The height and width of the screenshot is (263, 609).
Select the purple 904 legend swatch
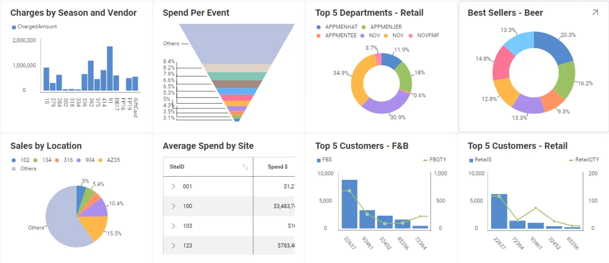click(79, 160)
